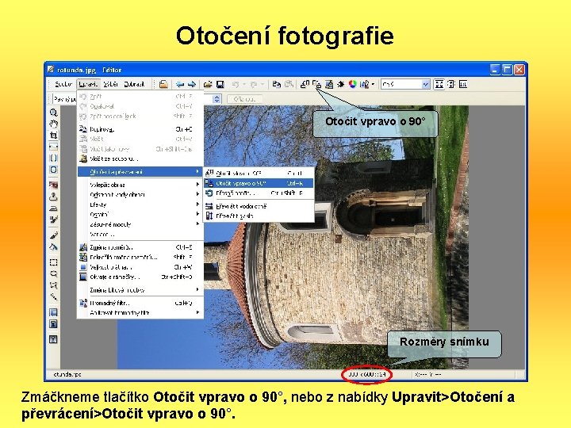Image resolution: width=571 pixels, height=428 pixels.
Task: Select the Magic wand tool
Action: tap(54, 296)
